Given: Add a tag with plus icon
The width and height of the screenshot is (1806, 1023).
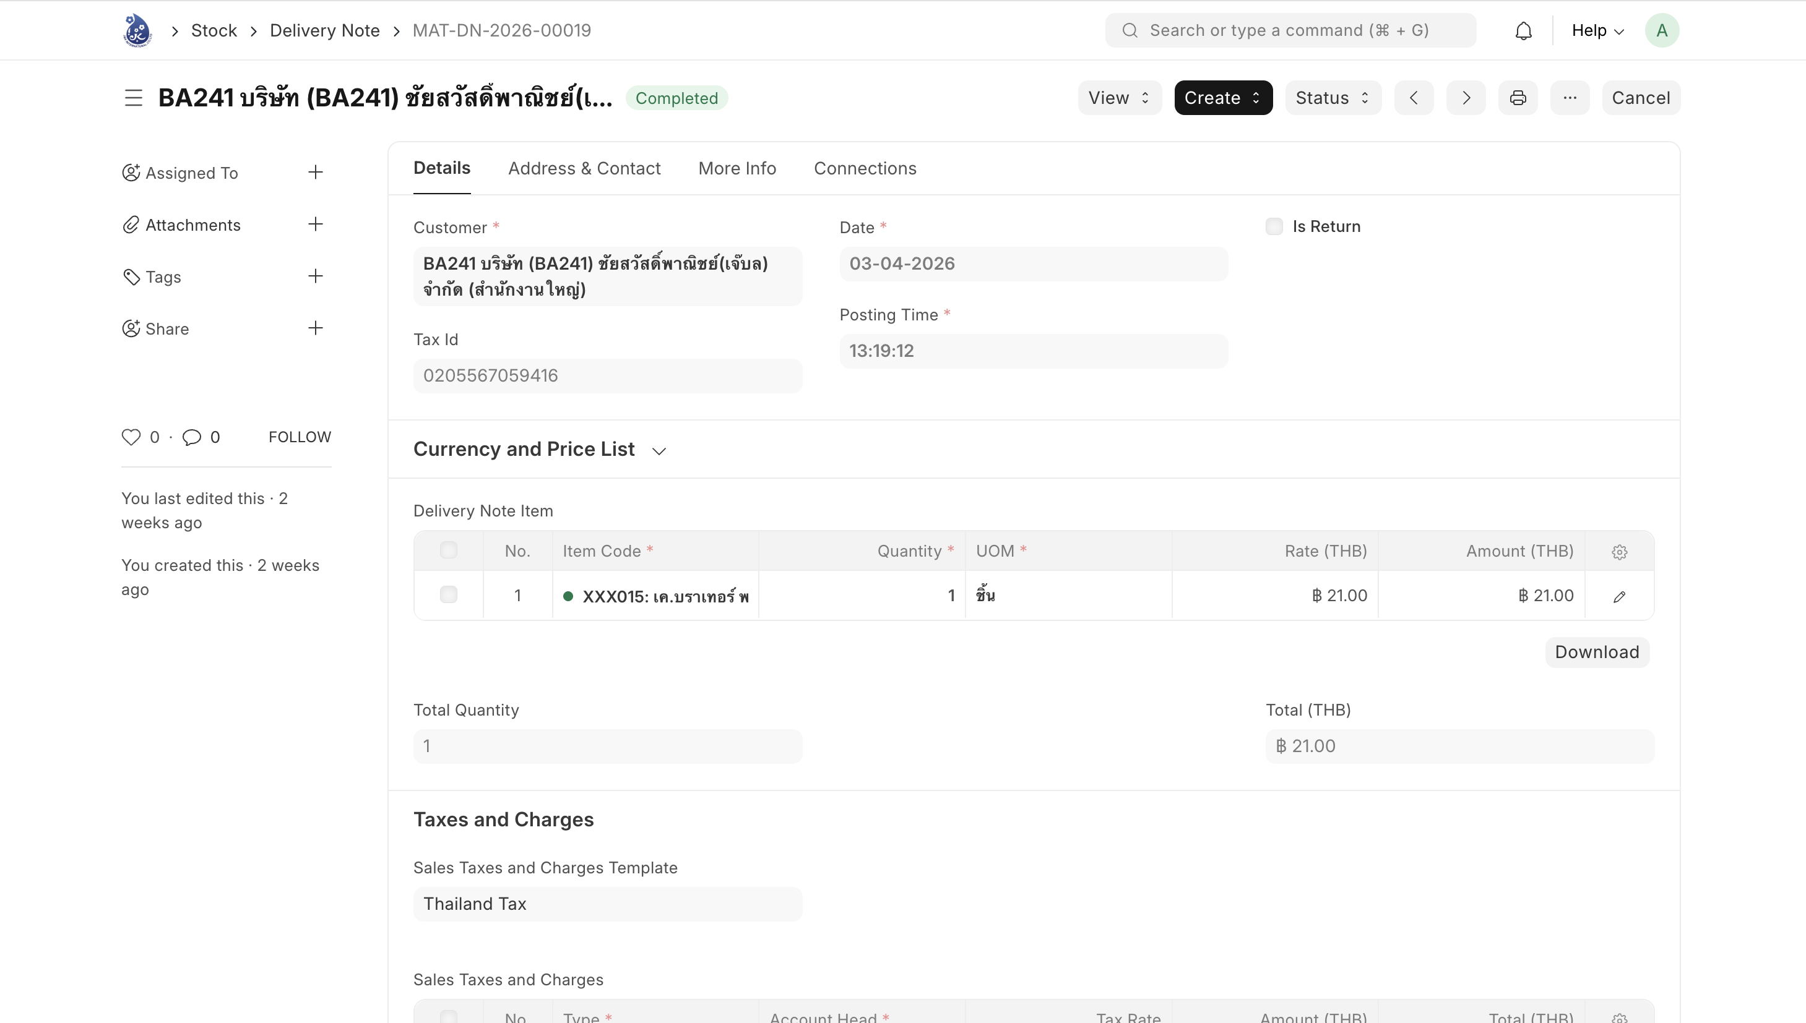Looking at the screenshot, I should (316, 276).
